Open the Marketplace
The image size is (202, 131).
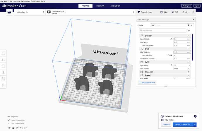pos(186,6)
